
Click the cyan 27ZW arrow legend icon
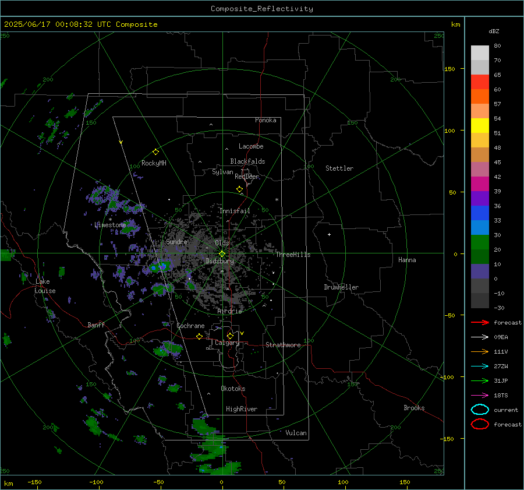[x=480, y=366]
